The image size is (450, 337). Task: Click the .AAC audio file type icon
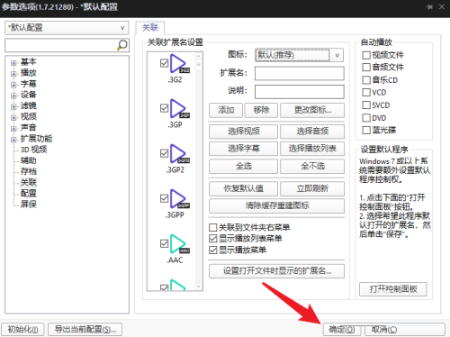(179, 243)
